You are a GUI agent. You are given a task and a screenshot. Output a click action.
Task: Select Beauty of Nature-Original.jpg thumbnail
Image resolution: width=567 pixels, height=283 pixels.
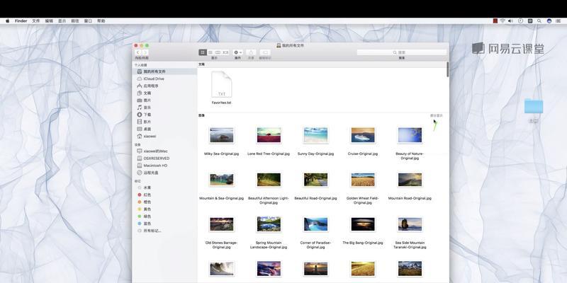tap(410, 135)
